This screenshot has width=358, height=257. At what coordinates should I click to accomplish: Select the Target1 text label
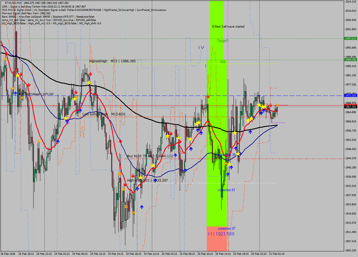coord(223,41)
